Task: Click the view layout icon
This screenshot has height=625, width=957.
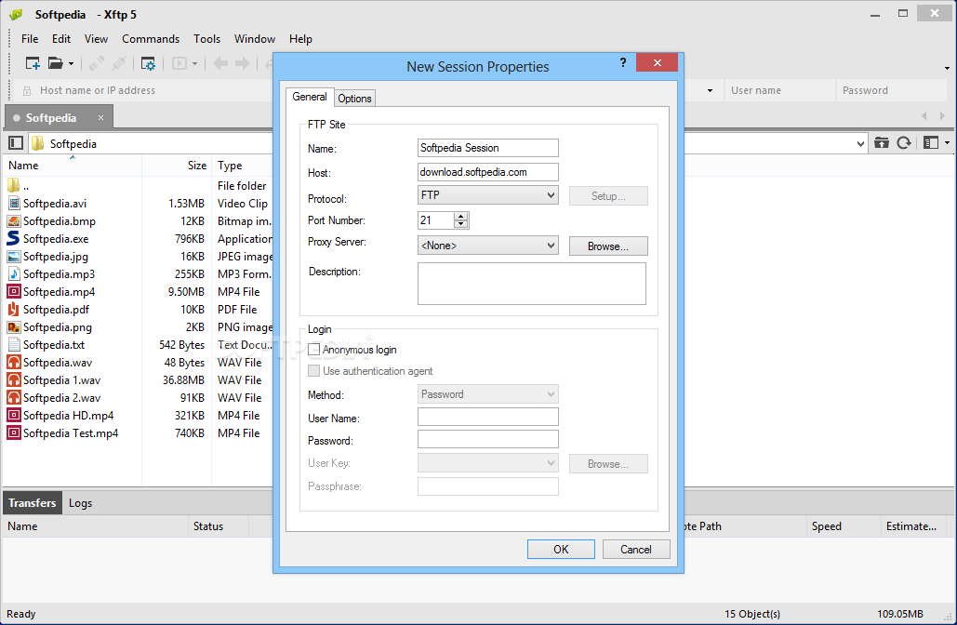Action: pos(931,143)
